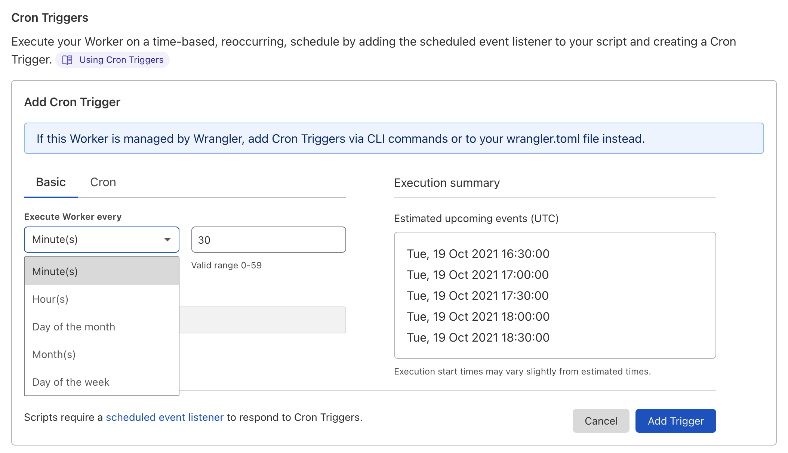Open the scheduled event listener link
Image resolution: width=788 pixels, height=453 pixels.
[x=164, y=417]
